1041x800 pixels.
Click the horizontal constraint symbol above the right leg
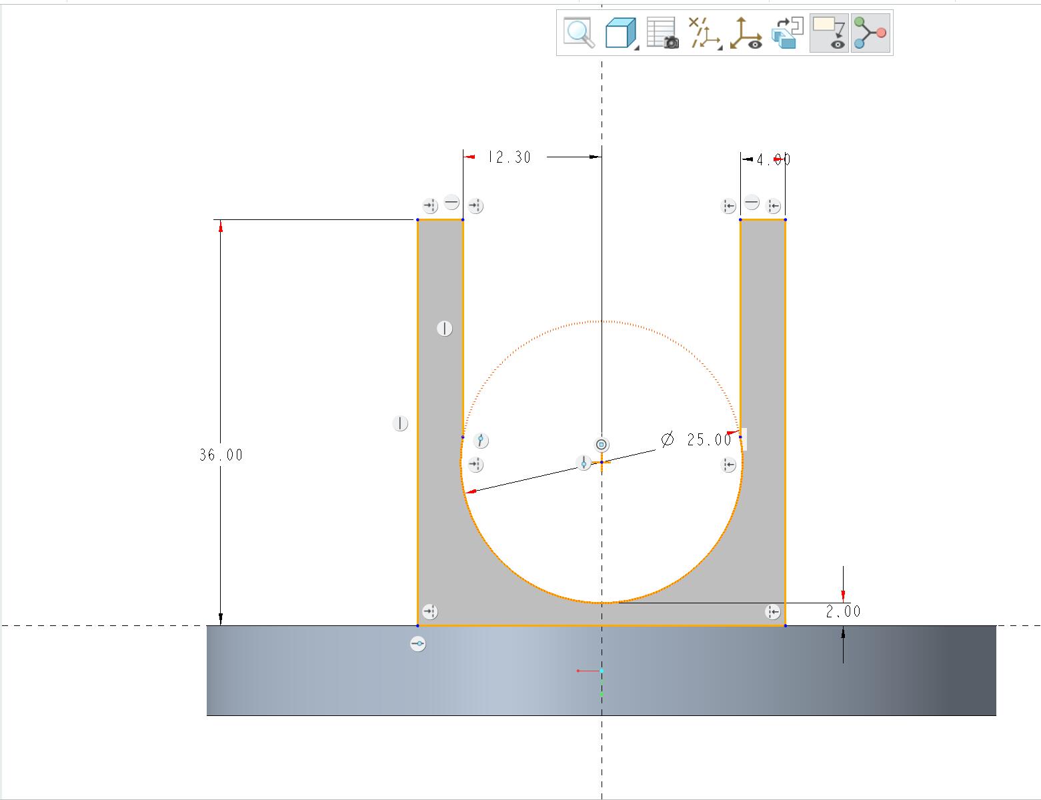[x=752, y=203]
